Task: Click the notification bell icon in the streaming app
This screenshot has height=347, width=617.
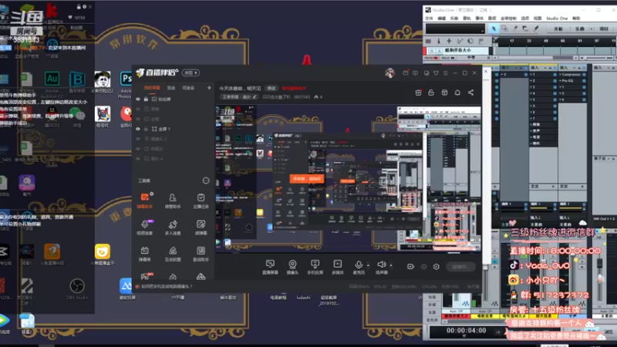Action: pos(457,93)
